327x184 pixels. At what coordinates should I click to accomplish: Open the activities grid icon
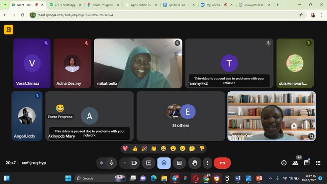[318, 163]
